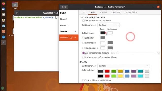Pick the dark teal palette swatch
Screen dimensions: 162x91
coord(140,71)
